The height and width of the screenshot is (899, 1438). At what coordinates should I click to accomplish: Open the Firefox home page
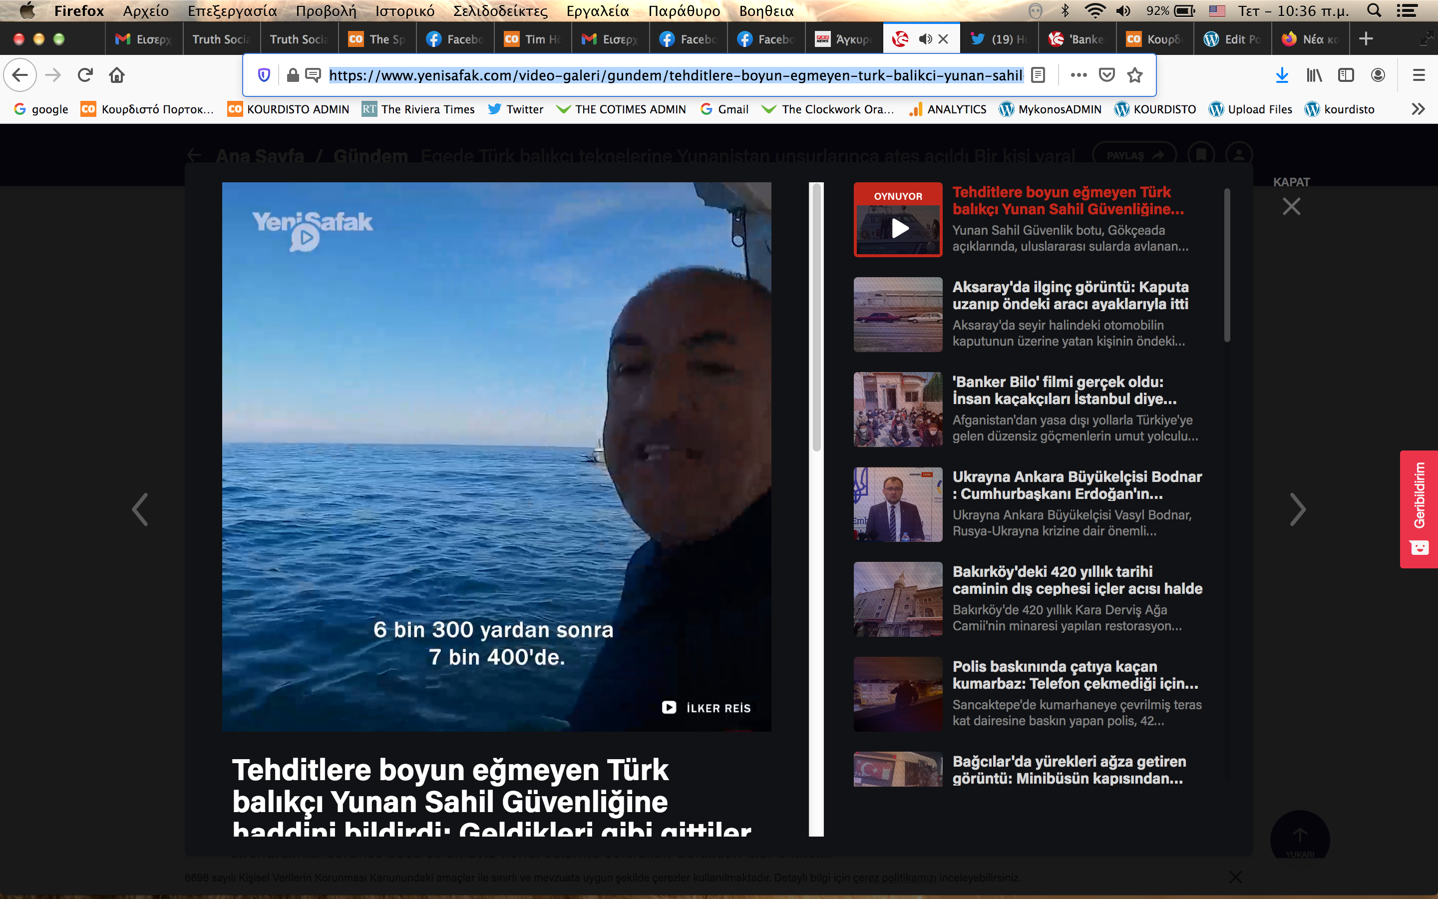pyautogui.click(x=116, y=75)
